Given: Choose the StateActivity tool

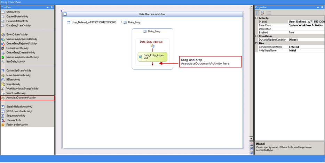Looking at the screenshot, I should pos(13,12).
